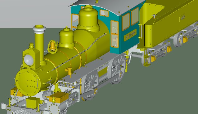
Task: Select the rear spoked driving wheel
Action: click(117, 69)
